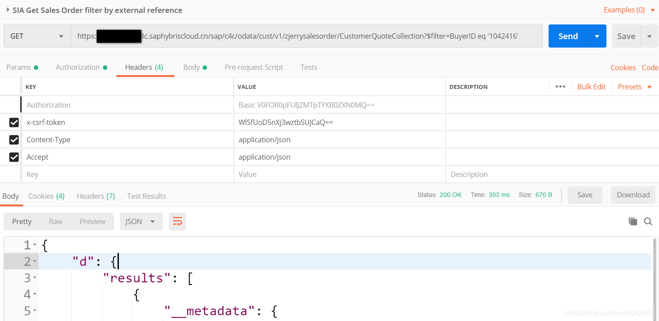
Task: Open the Send button arrow dropdown
Action: [597, 36]
